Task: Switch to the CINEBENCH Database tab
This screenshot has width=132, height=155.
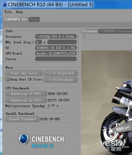Action: point(115,31)
